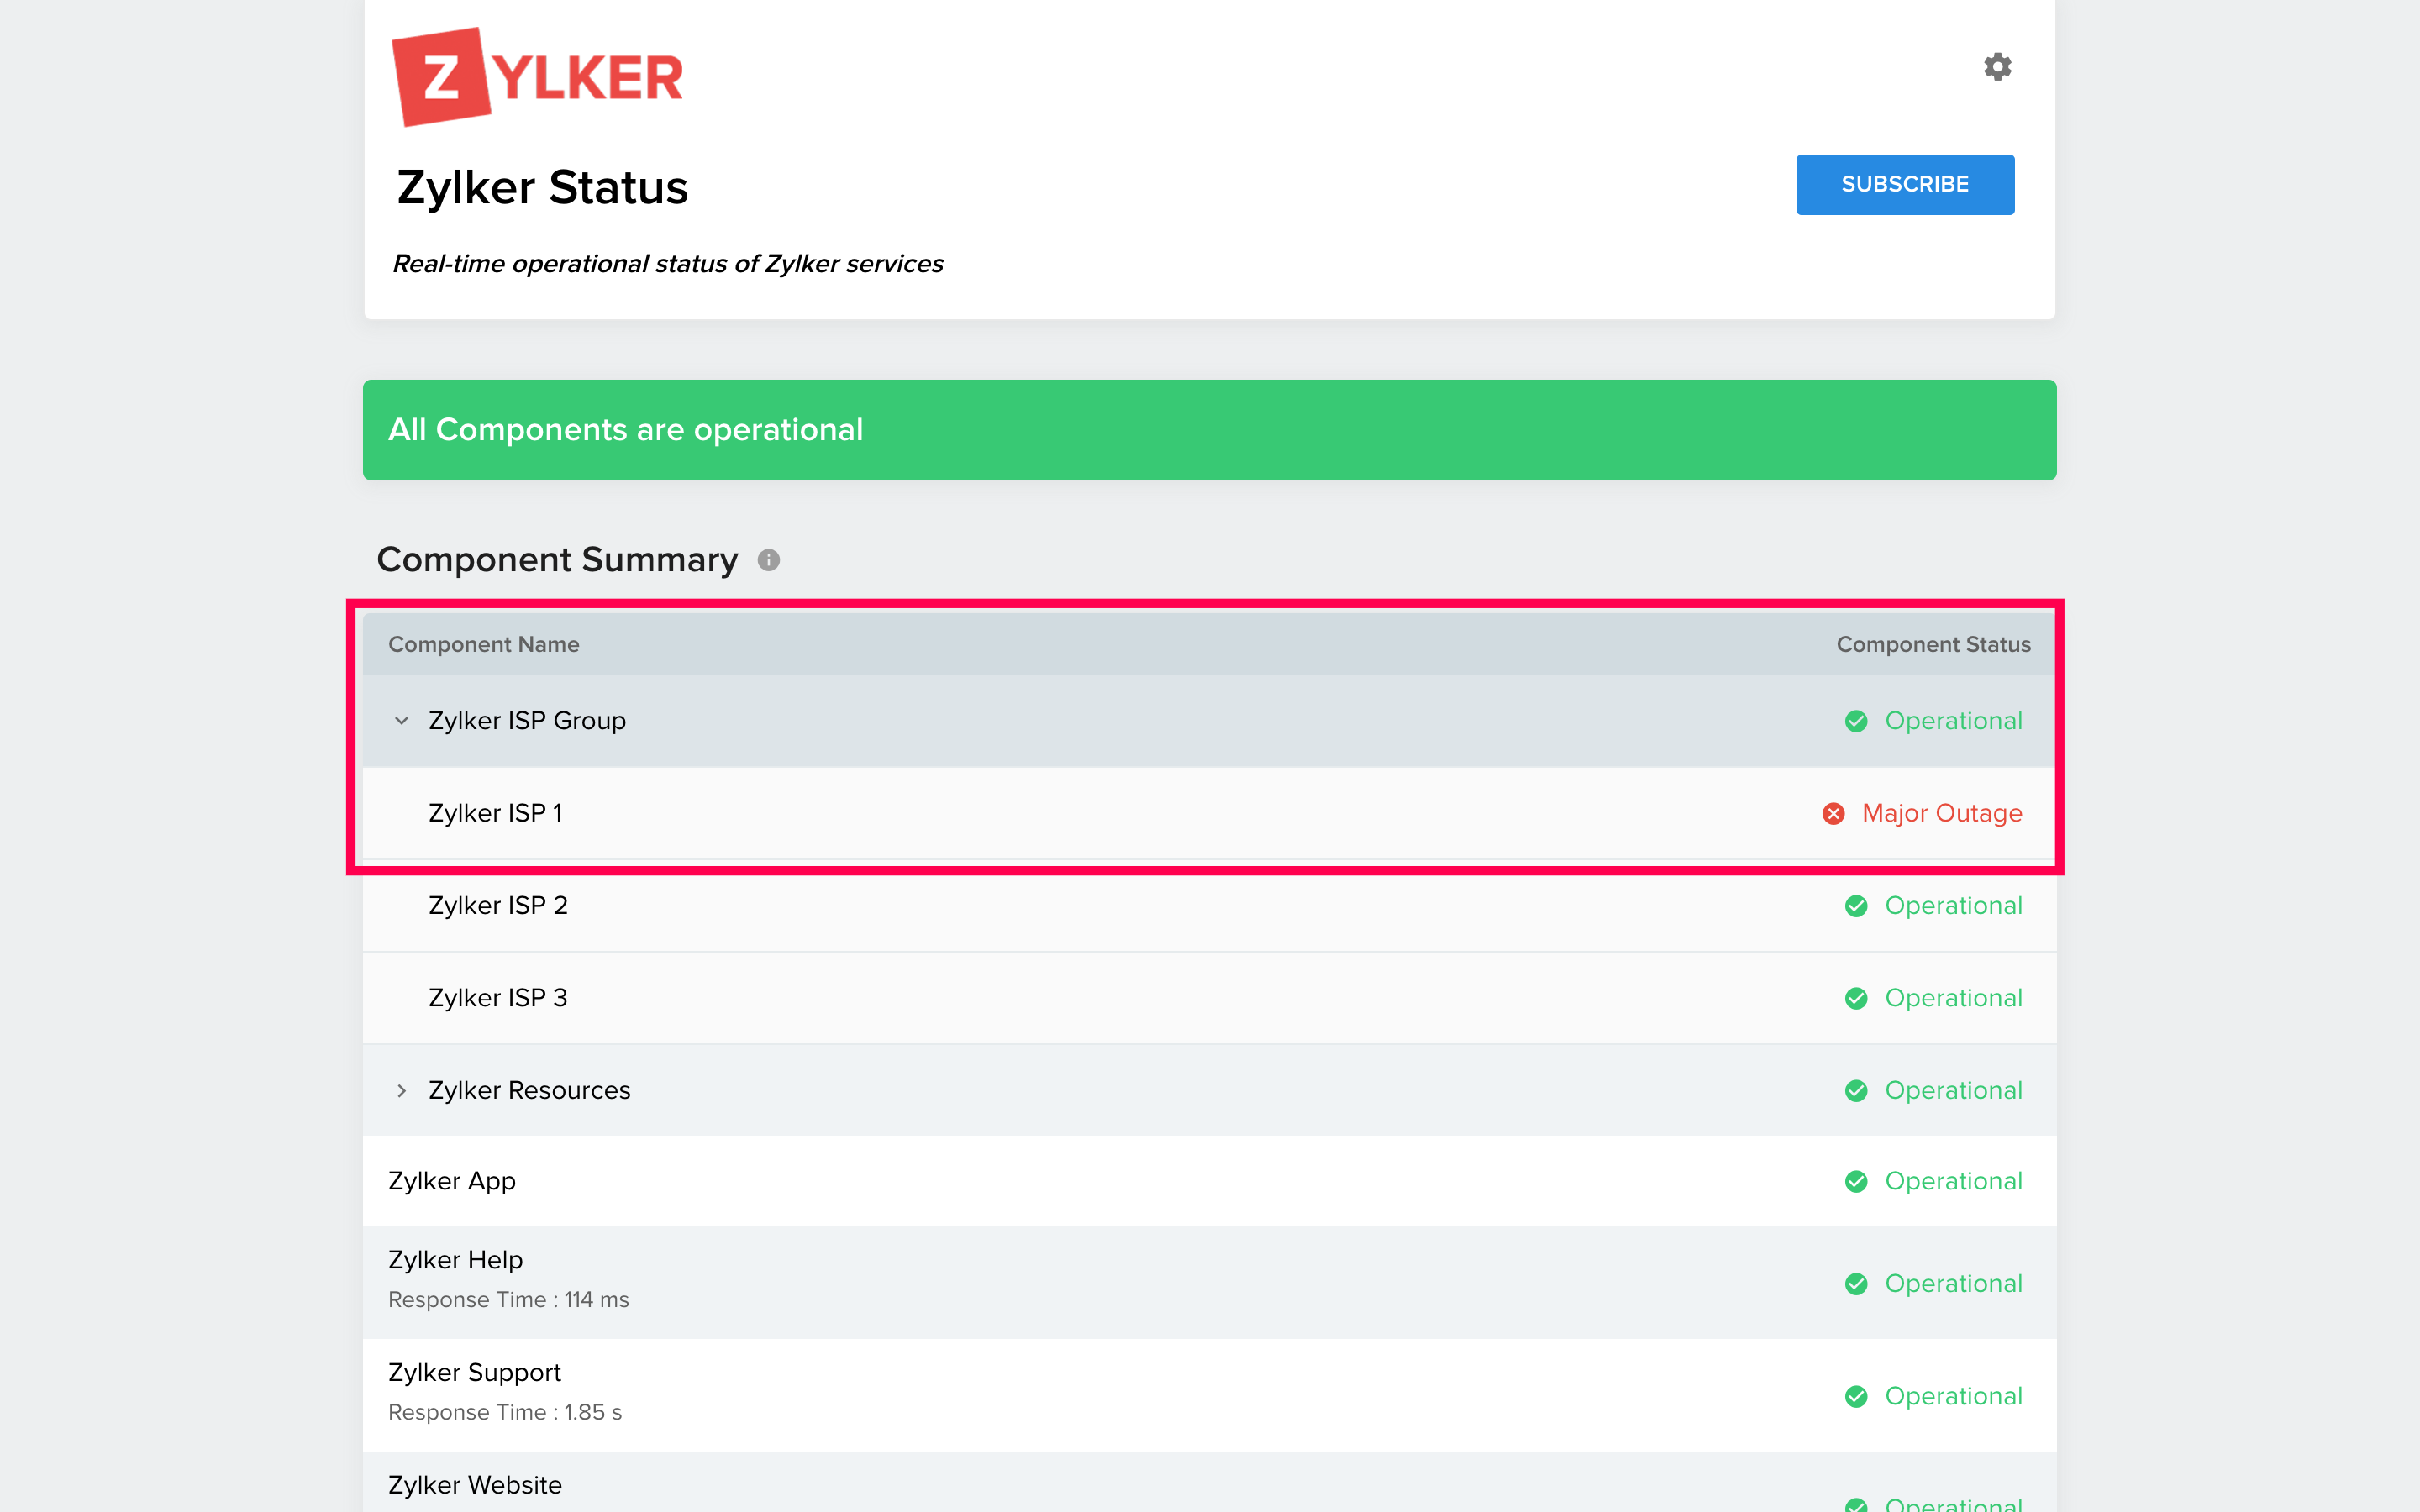2420x1512 pixels.
Task: Click Operational status text for Zylker ISP 3
Action: point(1953,997)
